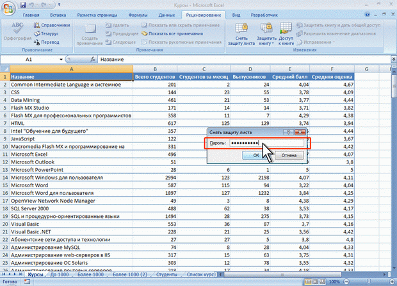
Task: Click the Пароль password field
Action: tap(266, 143)
